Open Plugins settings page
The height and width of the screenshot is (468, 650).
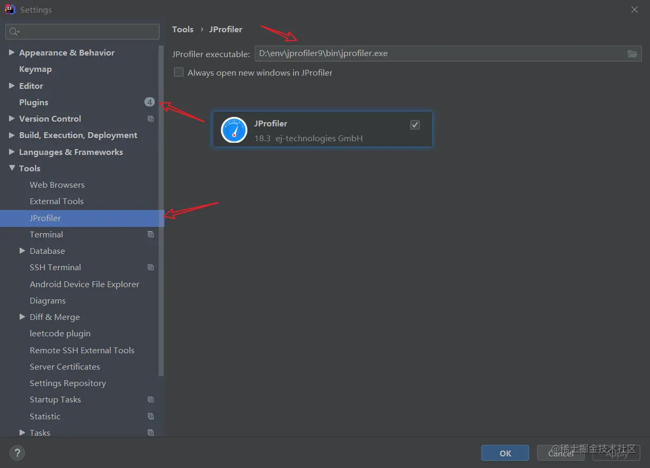coord(34,102)
